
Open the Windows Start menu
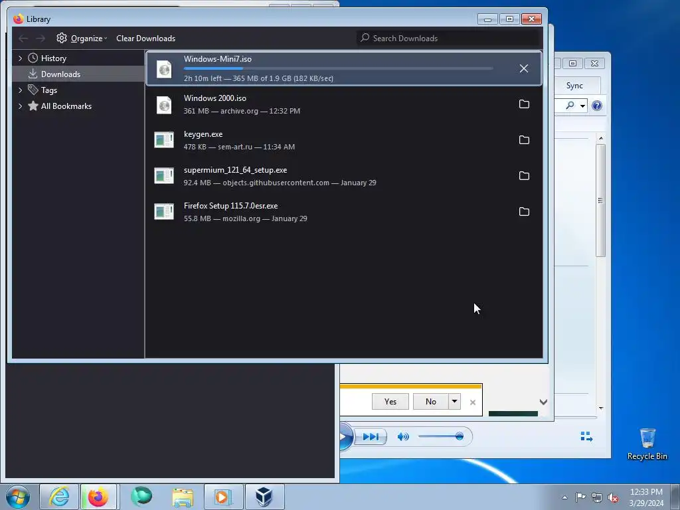point(17,497)
